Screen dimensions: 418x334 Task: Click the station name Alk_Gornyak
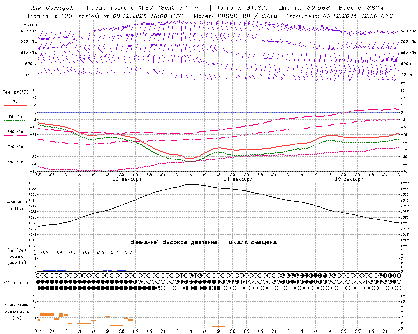click(52, 8)
